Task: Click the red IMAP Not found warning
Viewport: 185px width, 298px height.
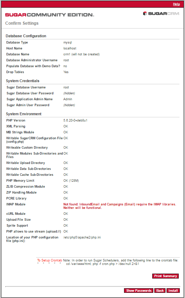Action: [x=120, y=206]
